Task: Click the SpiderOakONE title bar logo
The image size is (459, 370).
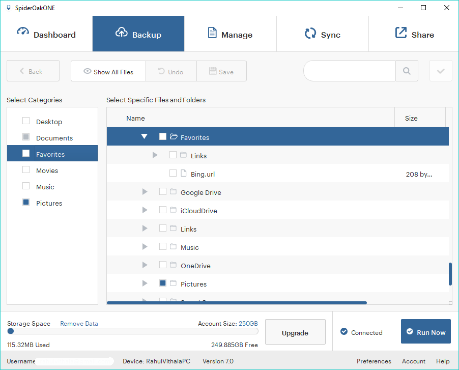Action: [9, 8]
